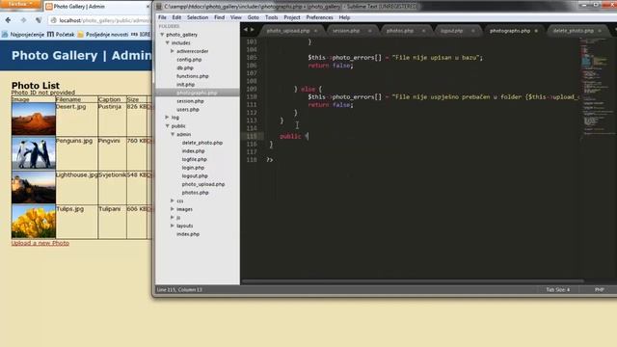Open the Tulips thumbnail image

tap(34, 221)
